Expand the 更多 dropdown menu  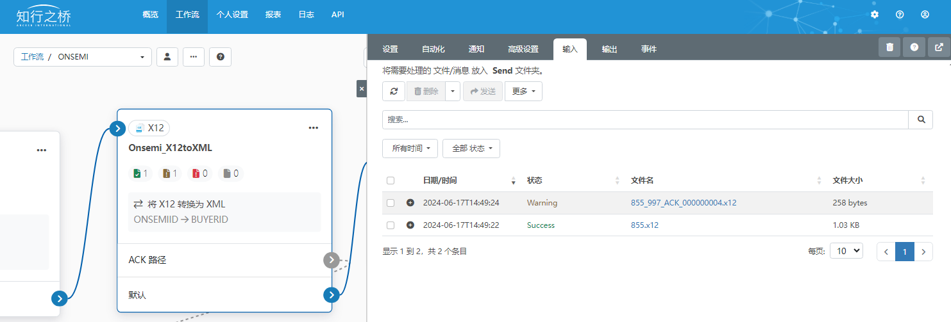523,92
